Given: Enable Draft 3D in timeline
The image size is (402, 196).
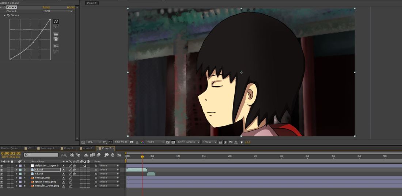Looking at the screenshot, I should [x=78, y=155].
